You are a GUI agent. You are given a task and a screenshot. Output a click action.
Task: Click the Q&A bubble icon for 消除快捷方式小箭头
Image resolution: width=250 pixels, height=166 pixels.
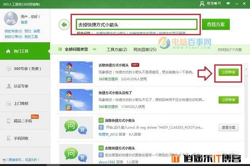76,127
